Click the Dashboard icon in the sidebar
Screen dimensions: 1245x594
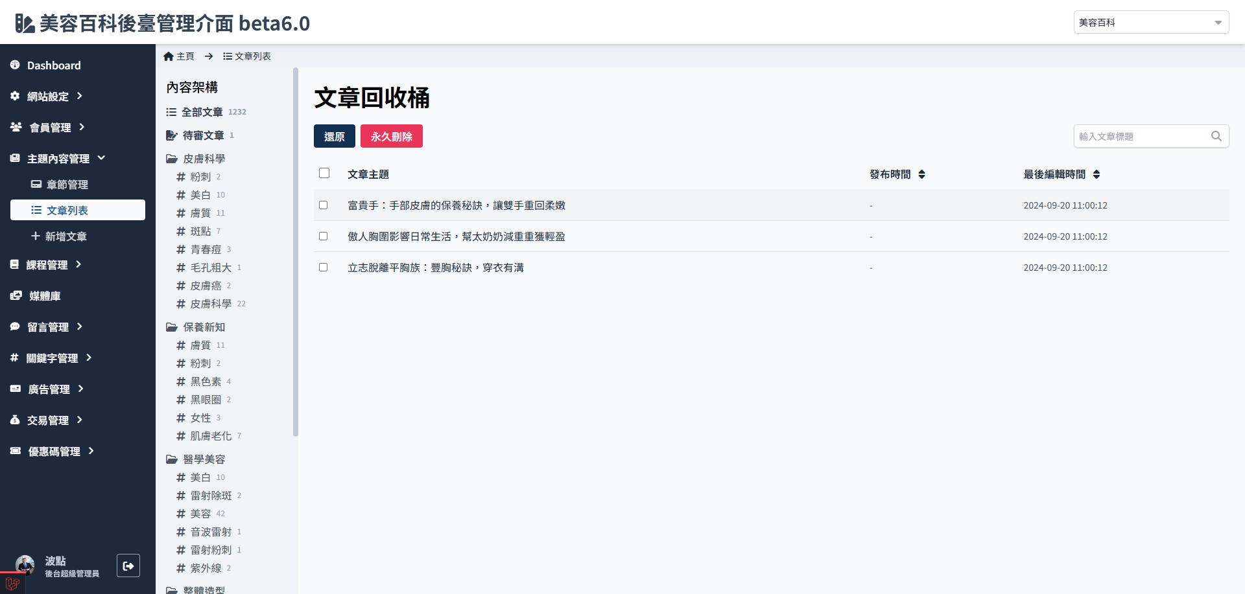(x=15, y=65)
